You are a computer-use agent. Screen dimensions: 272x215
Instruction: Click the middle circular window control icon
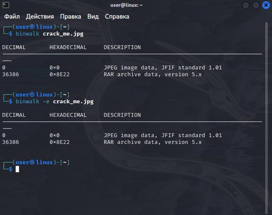coord(256,5)
